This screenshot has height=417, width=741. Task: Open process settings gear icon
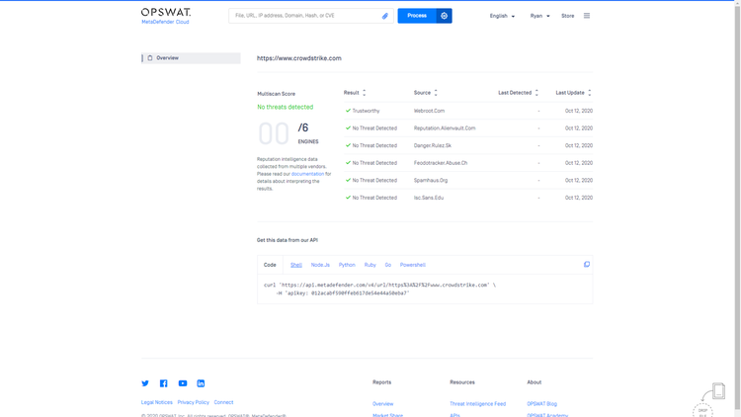(445, 16)
